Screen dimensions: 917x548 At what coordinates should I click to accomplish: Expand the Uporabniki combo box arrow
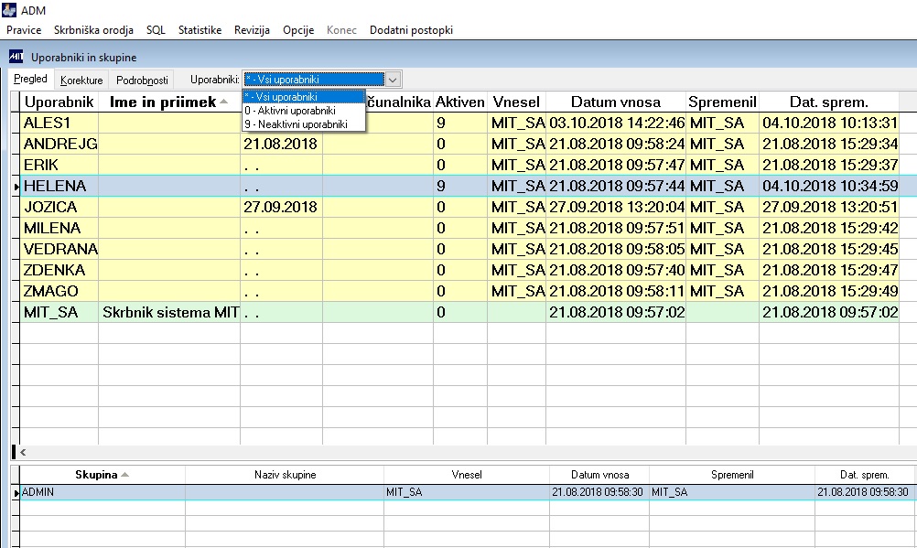coord(393,80)
